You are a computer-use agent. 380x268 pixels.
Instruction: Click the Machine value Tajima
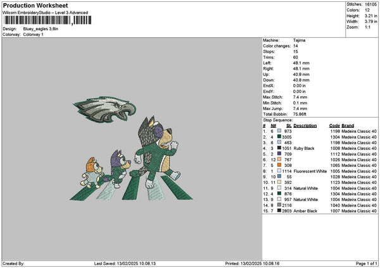(299, 40)
